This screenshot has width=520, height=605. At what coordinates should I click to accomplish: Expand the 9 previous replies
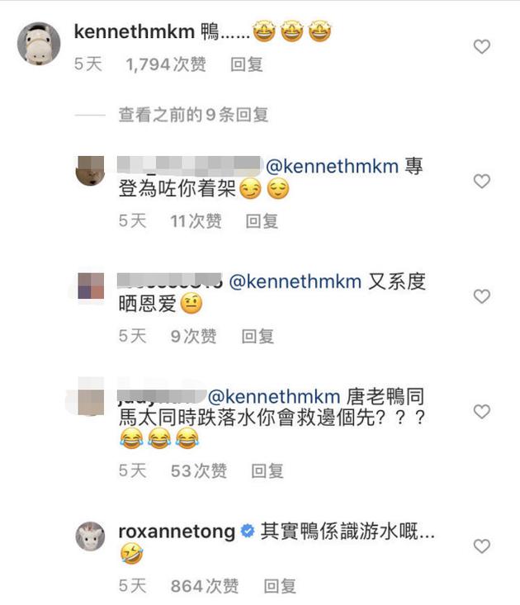(x=193, y=116)
